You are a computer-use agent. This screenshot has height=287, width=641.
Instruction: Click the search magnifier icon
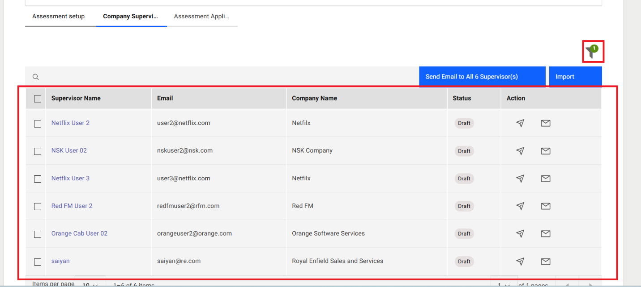pos(36,77)
